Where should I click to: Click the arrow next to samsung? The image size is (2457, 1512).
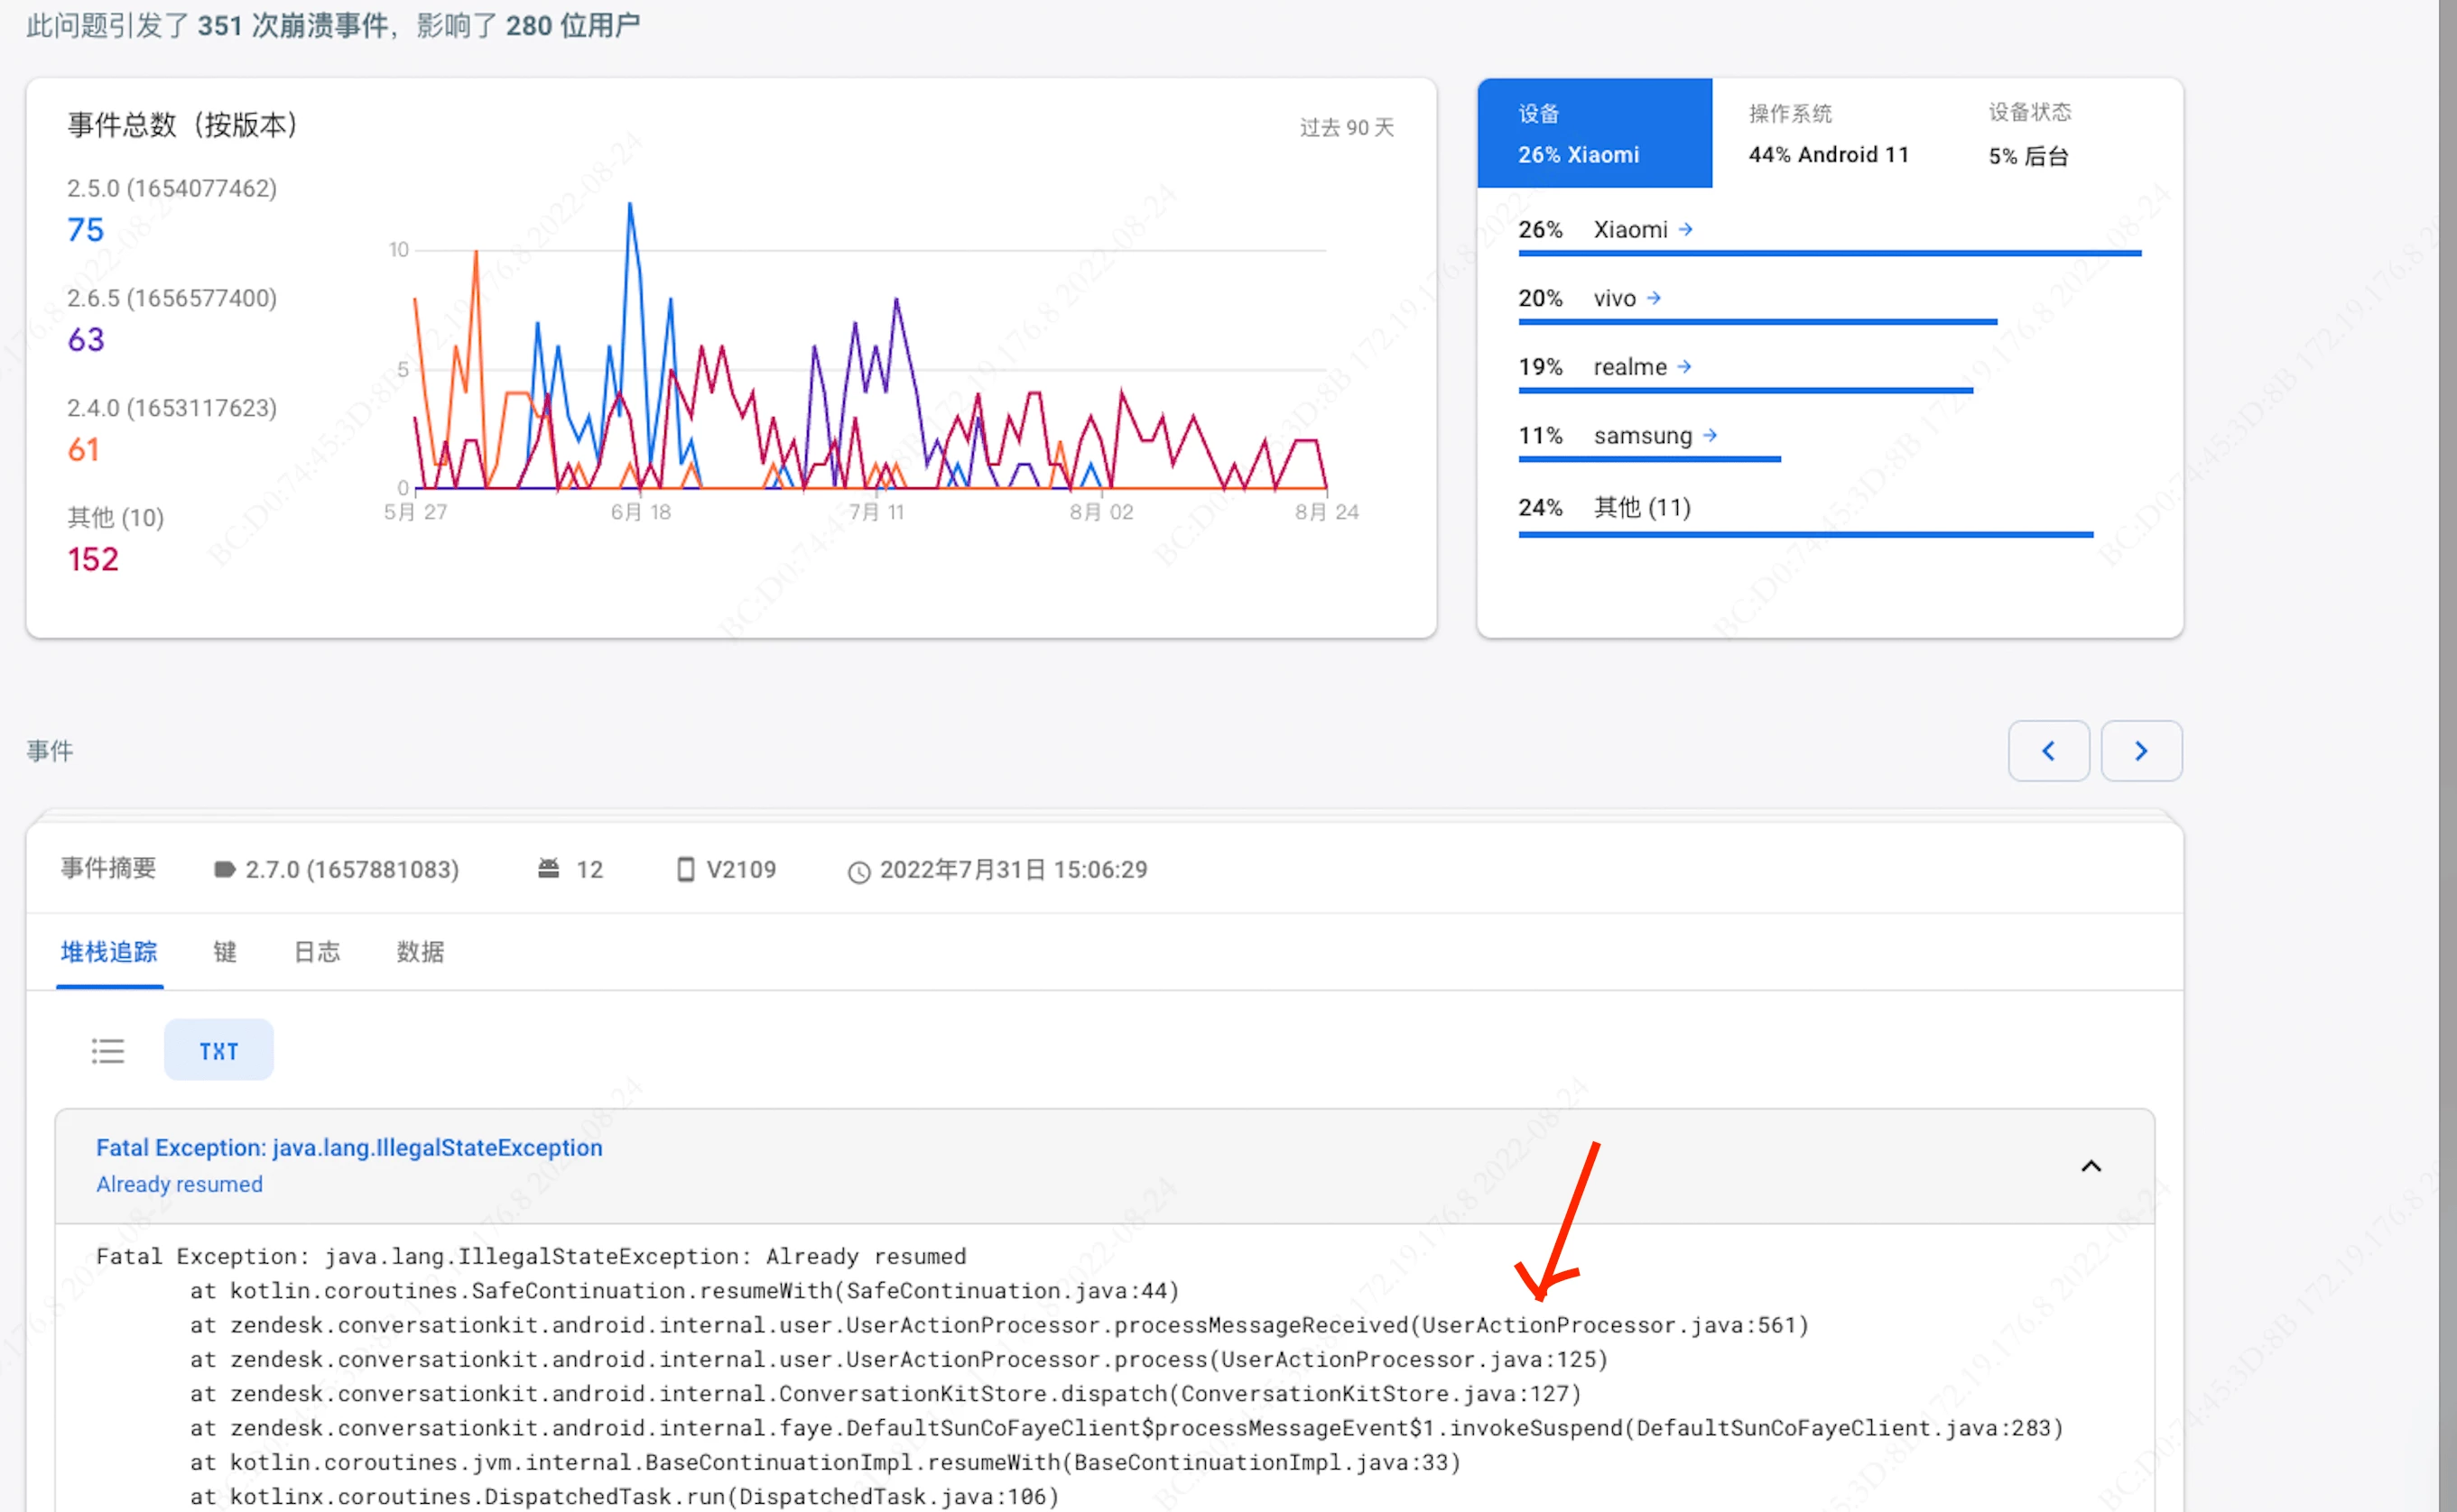pyautogui.click(x=1710, y=435)
